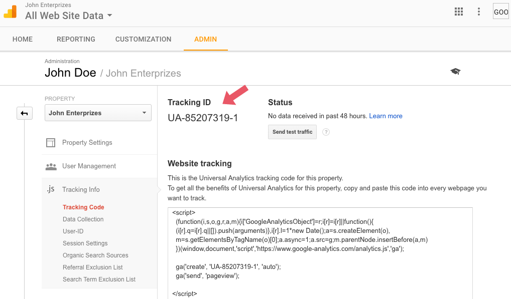The width and height of the screenshot is (511, 299).
Task: Open Search Term Exclusion List
Action: point(99,279)
